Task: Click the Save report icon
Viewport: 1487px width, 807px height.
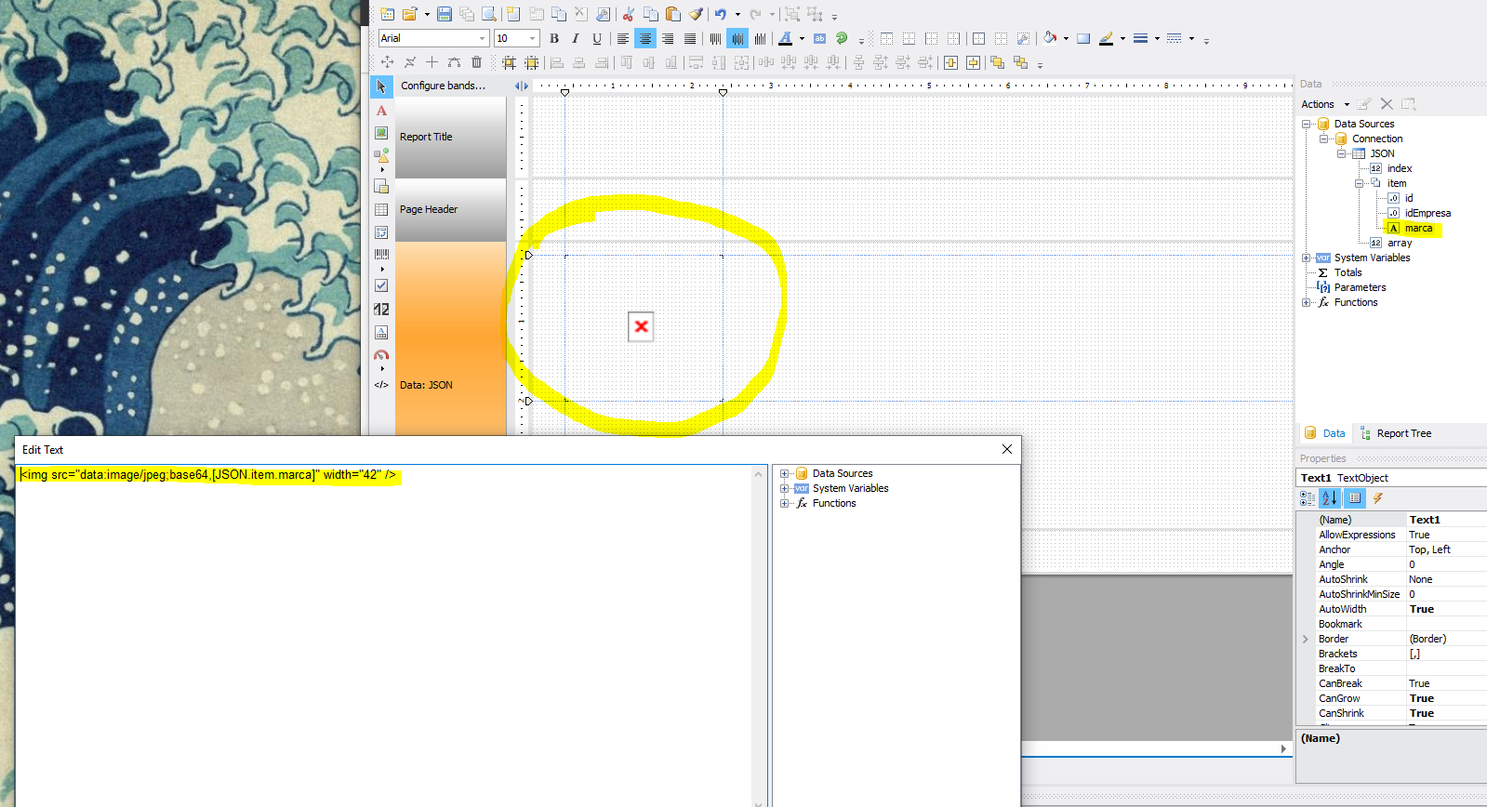Action: pyautogui.click(x=445, y=14)
